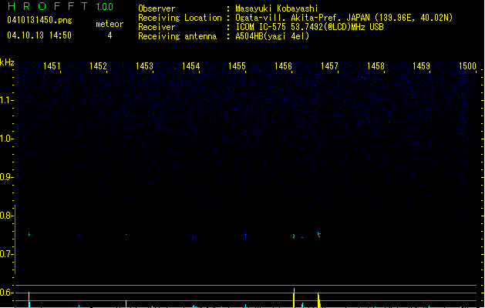Click the meteor count value 4
Image resolution: width=485 pixels, height=308 pixels.
(x=109, y=35)
